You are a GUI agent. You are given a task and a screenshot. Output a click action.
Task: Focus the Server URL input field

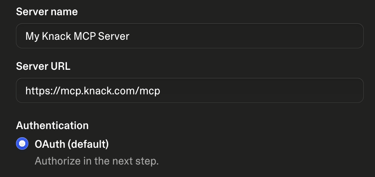(x=190, y=90)
